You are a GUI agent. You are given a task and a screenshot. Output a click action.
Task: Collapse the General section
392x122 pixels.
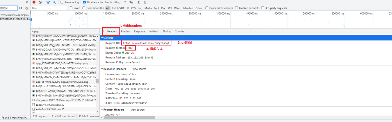coord(102,38)
